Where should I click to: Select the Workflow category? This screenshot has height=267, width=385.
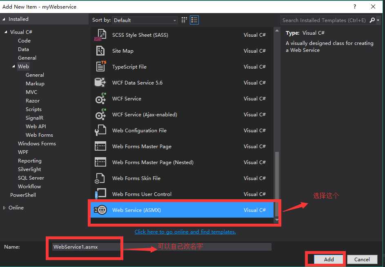click(29, 187)
